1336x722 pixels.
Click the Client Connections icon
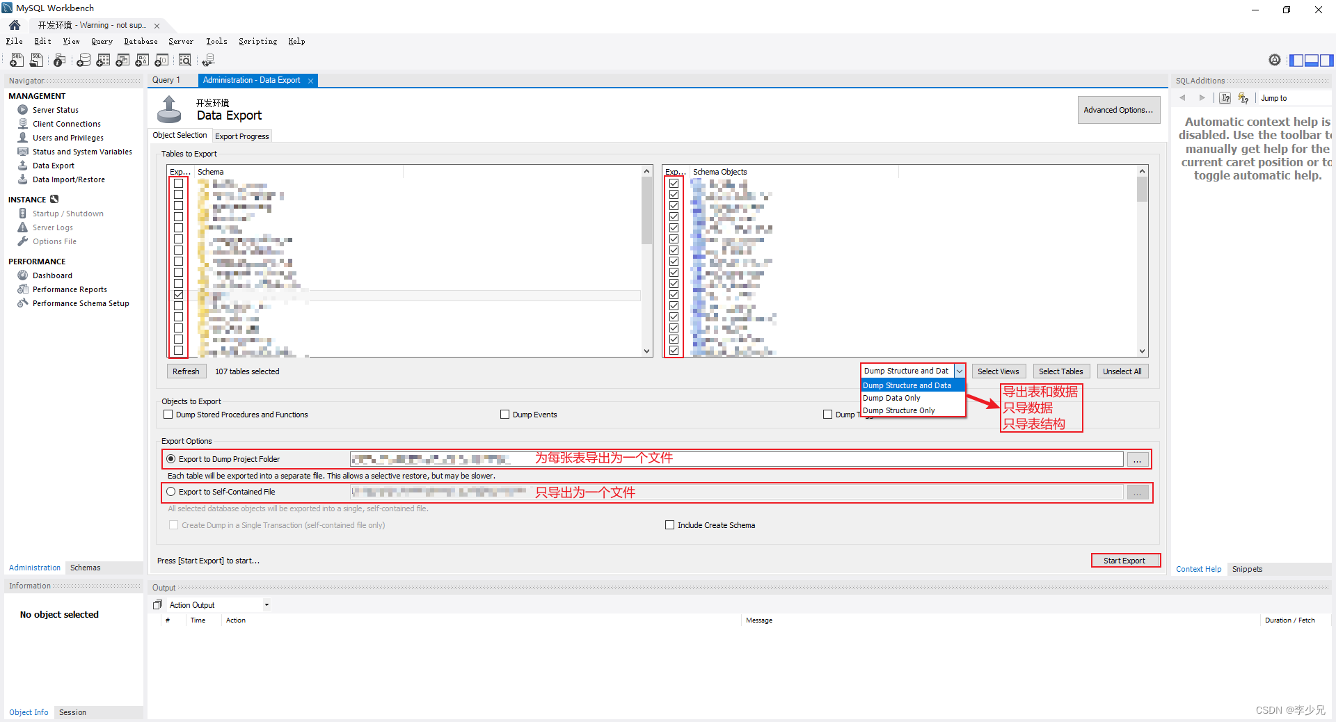click(x=23, y=124)
